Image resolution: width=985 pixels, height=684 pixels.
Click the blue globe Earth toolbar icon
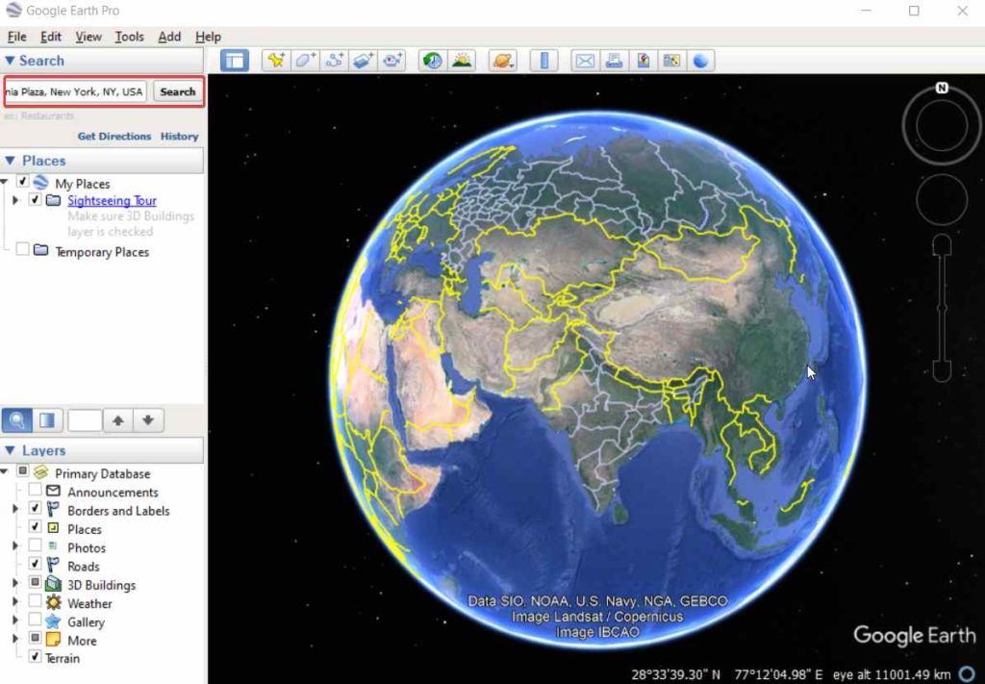pos(700,61)
